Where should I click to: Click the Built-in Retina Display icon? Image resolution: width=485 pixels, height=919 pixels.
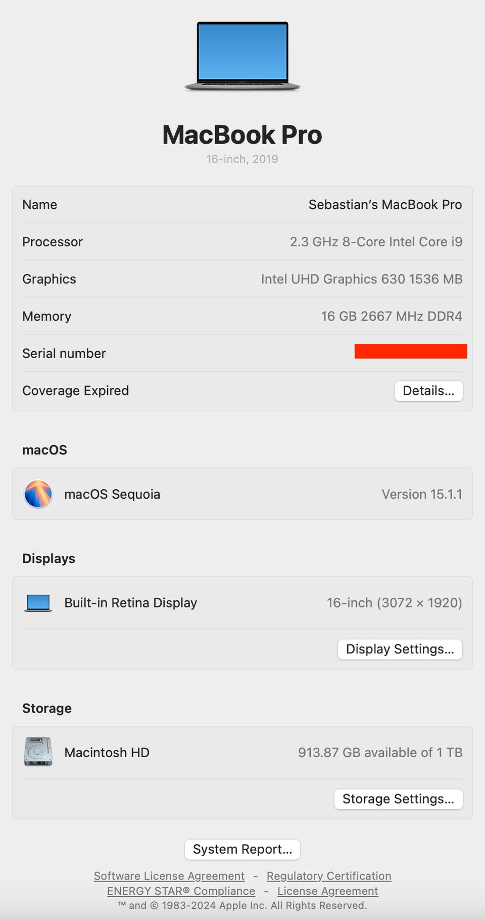(x=38, y=602)
